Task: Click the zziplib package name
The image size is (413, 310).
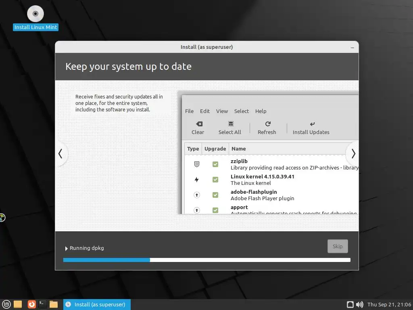Action: 239,161
